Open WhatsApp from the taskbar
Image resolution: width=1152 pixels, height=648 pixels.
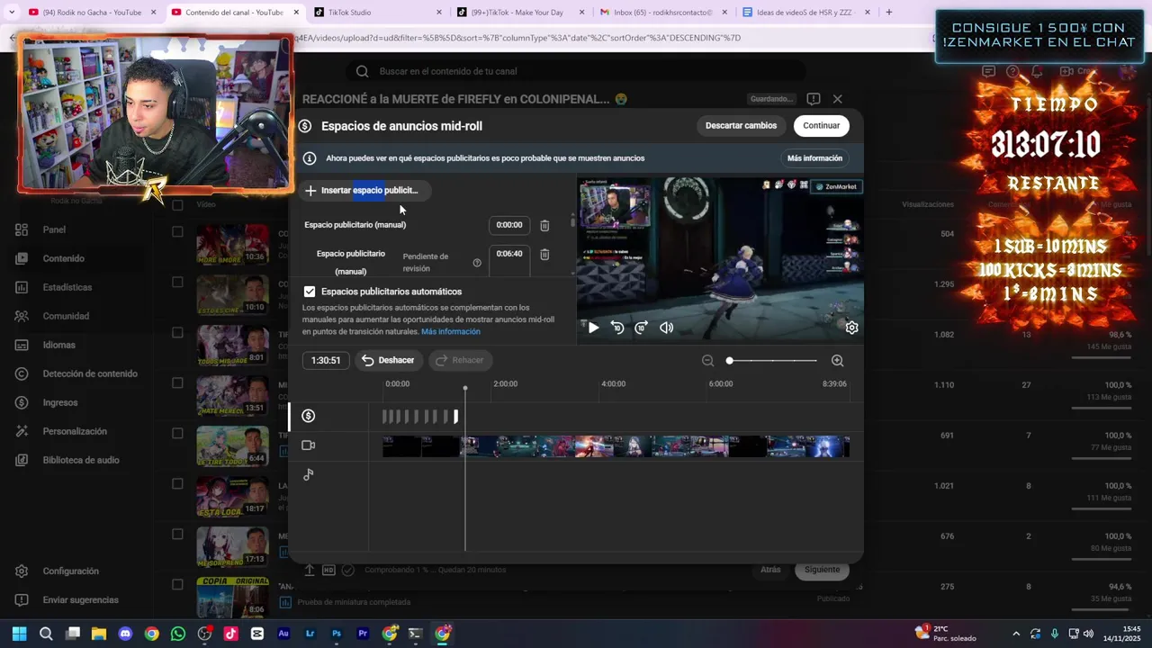pyautogui.click(x=178, y=634)
